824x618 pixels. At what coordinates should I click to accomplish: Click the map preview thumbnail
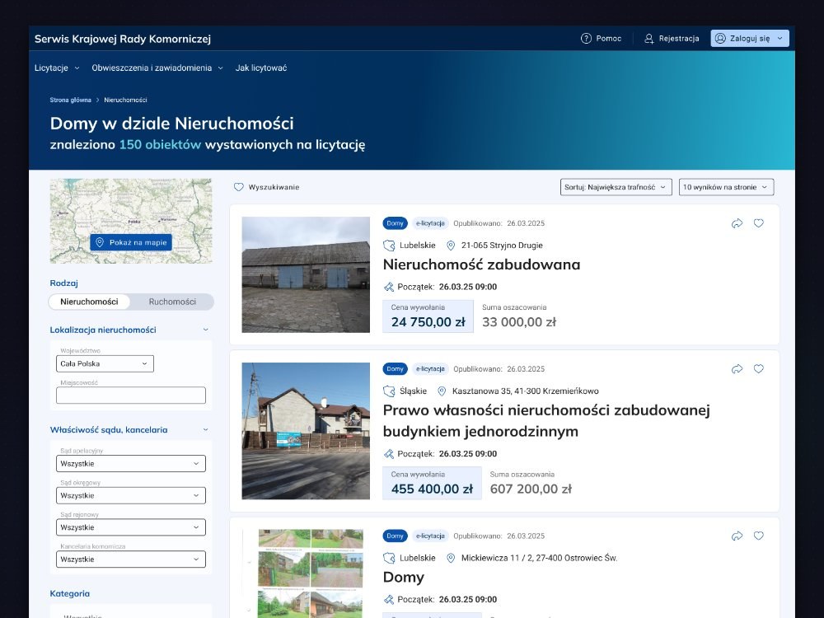click(x=131, y=221)
